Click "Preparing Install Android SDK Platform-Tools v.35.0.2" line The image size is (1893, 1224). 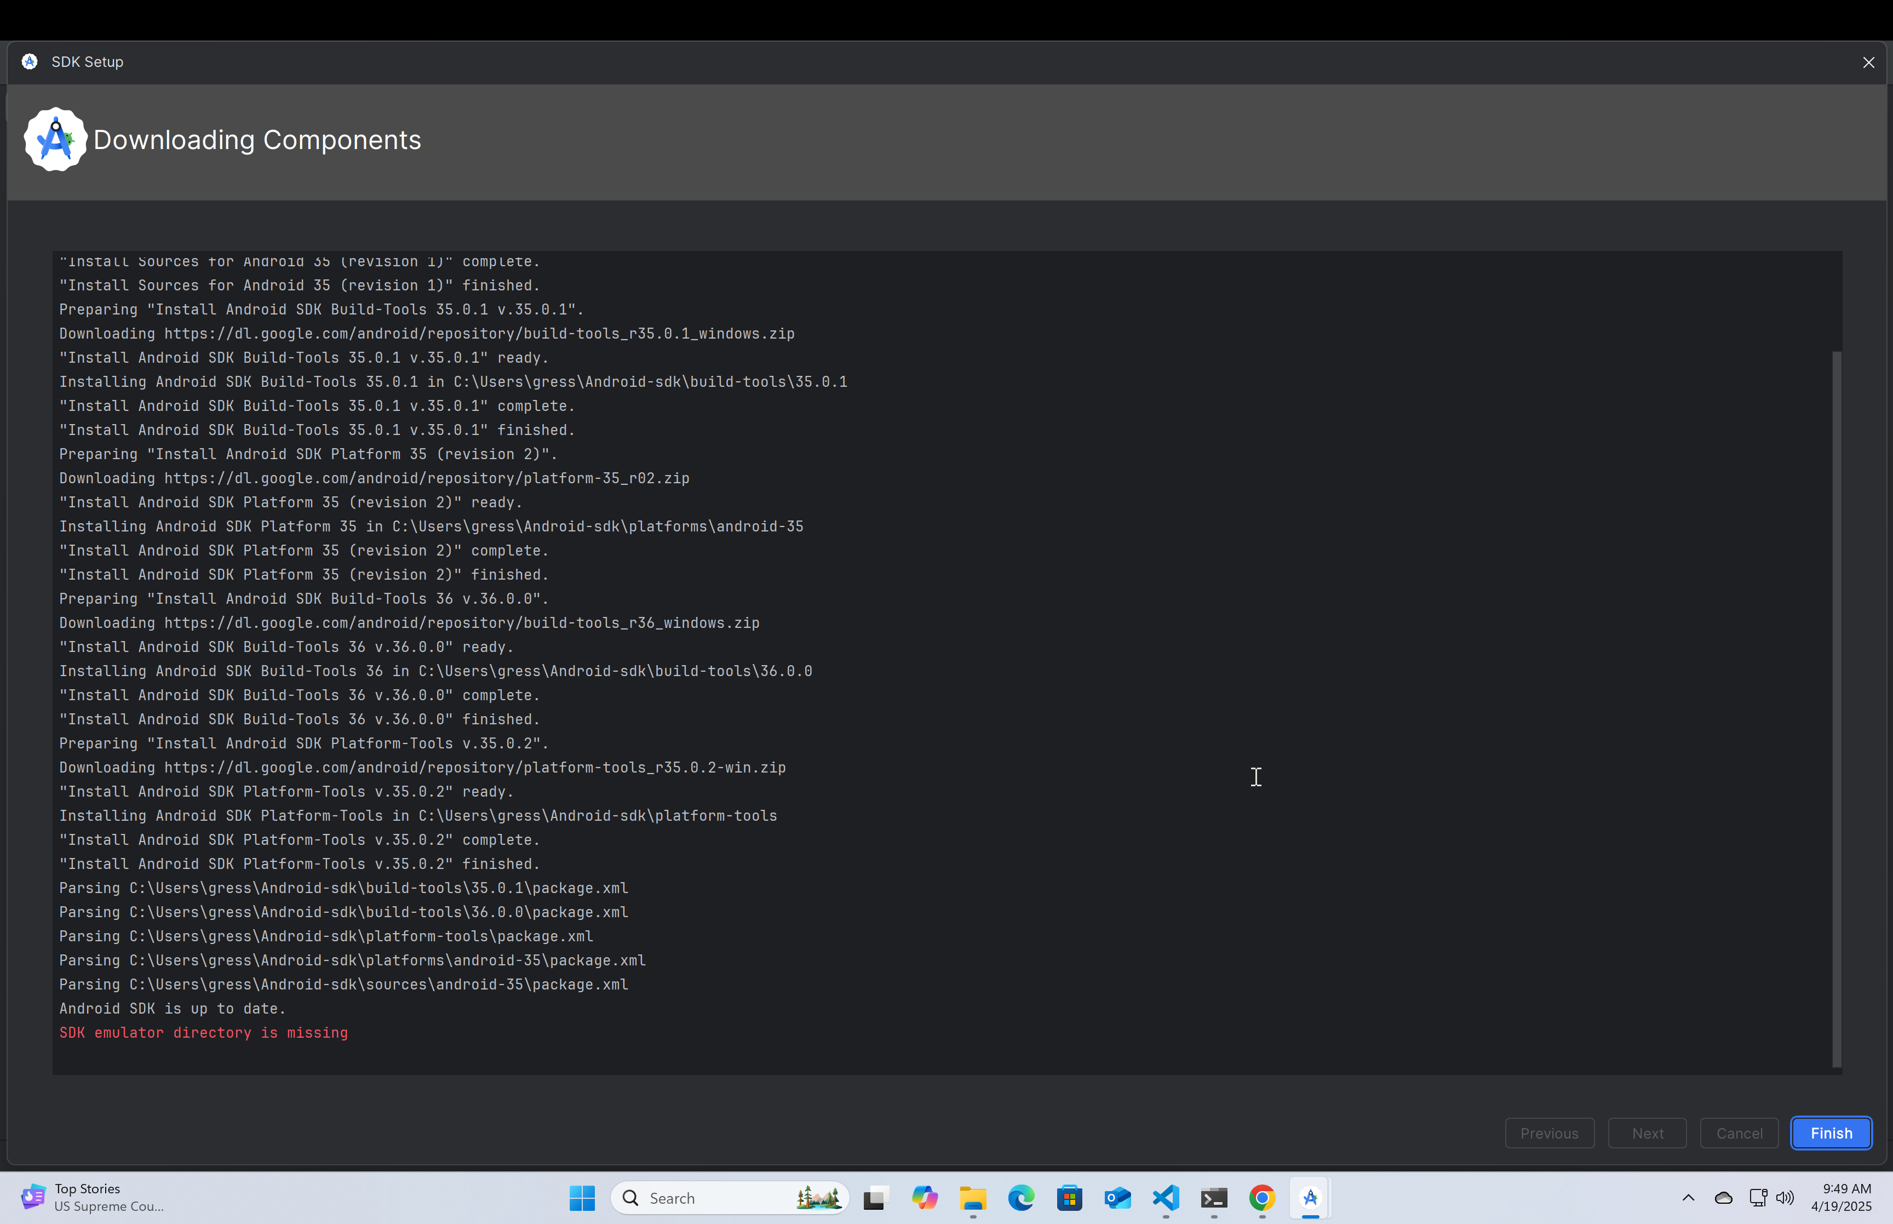click(x=304, y=743)
